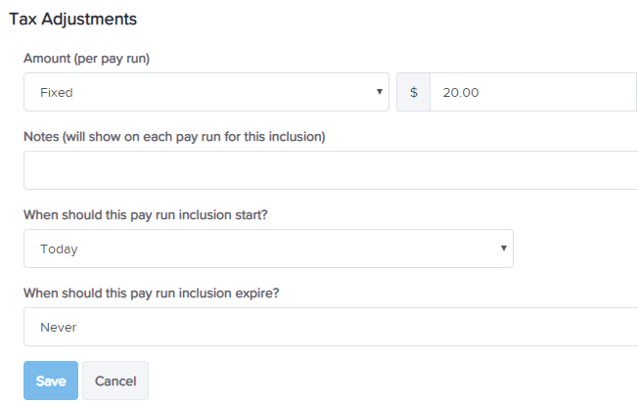
Task: Open the Today start date dropdown
Action: coord(268,248)
